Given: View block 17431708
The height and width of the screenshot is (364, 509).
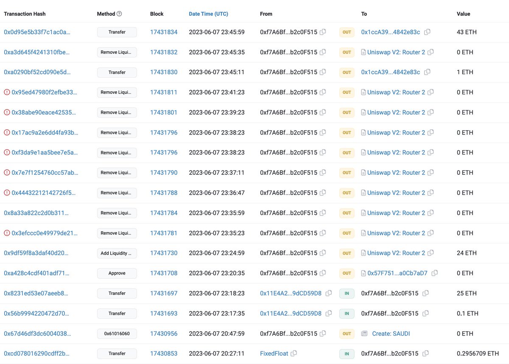Looking at the screenshot, I should 164,273.
